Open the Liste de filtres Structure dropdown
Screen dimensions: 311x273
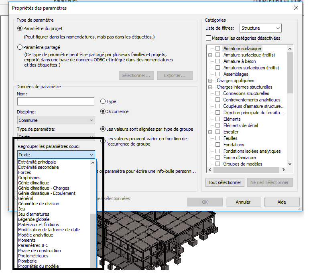point(260,28)
